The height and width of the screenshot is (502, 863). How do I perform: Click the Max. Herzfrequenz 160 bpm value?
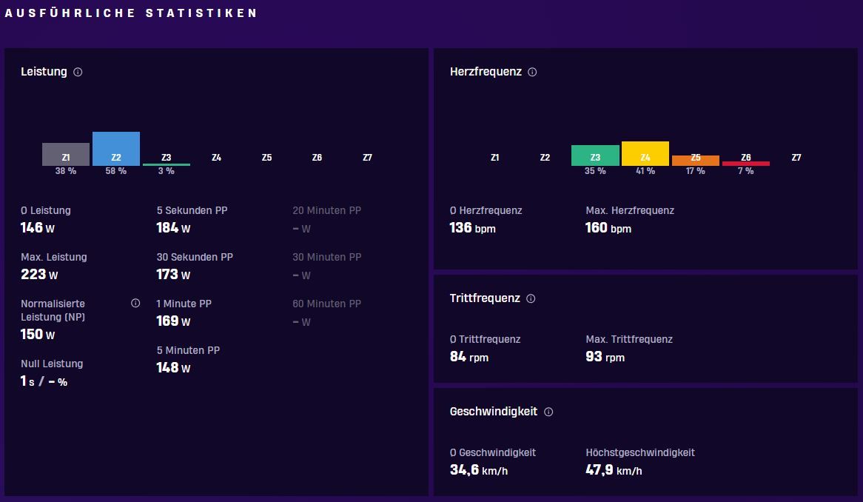608,228
